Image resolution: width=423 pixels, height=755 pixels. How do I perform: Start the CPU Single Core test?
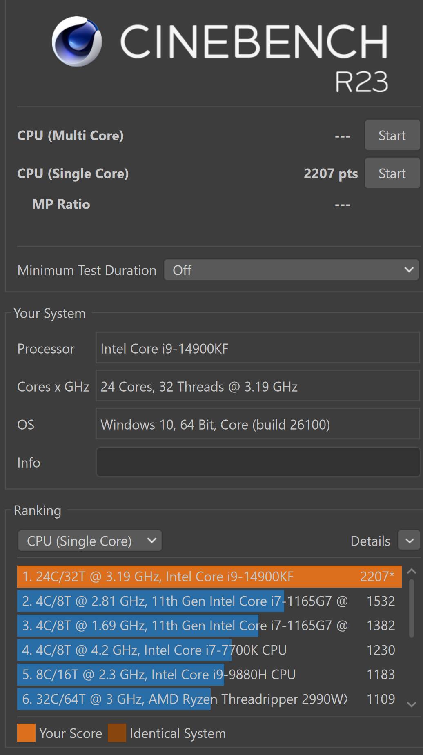coord(392,174)
